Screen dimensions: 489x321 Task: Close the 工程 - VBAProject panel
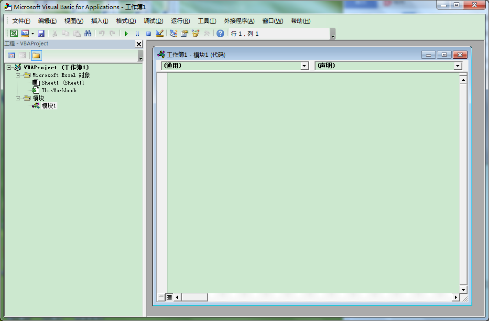pyautogui.click(x=139, y=44)
